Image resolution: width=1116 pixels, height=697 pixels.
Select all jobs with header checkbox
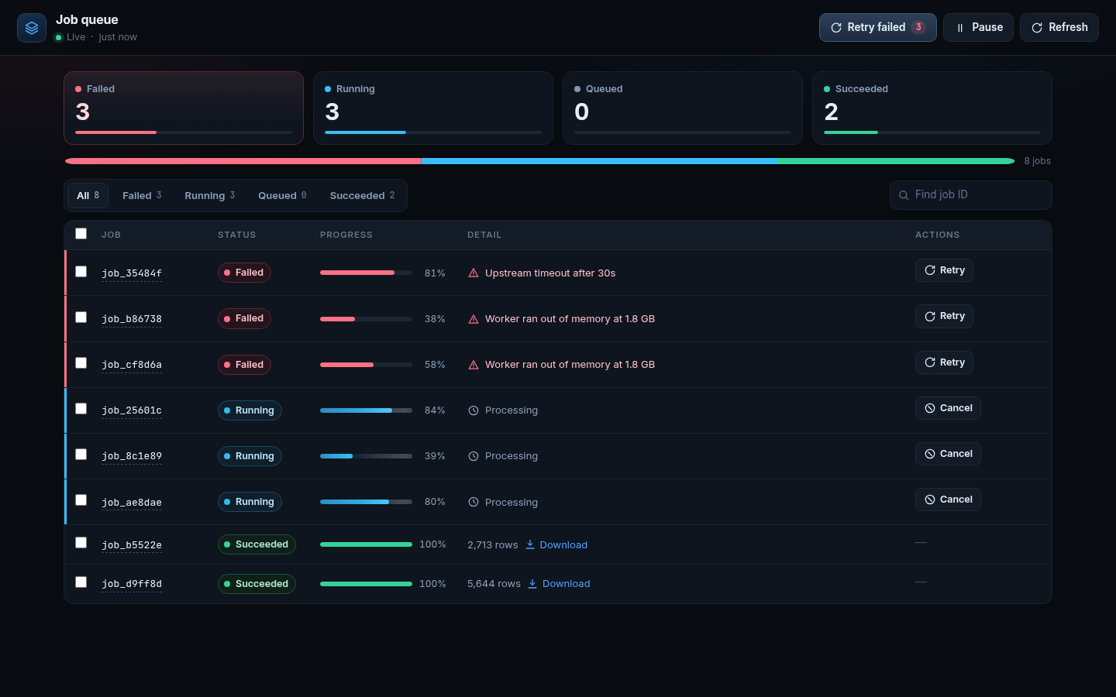pos(81,233)
